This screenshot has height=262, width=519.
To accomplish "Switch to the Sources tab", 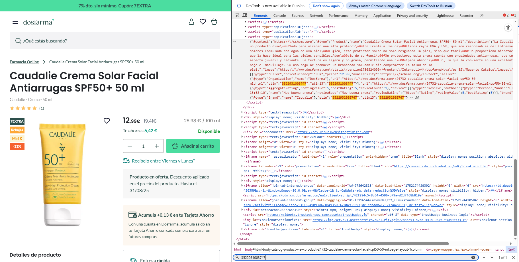I will tap(298, 16).
